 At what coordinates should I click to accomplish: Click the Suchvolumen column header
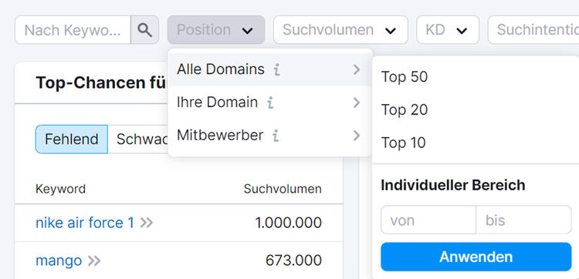click(283, 189)
